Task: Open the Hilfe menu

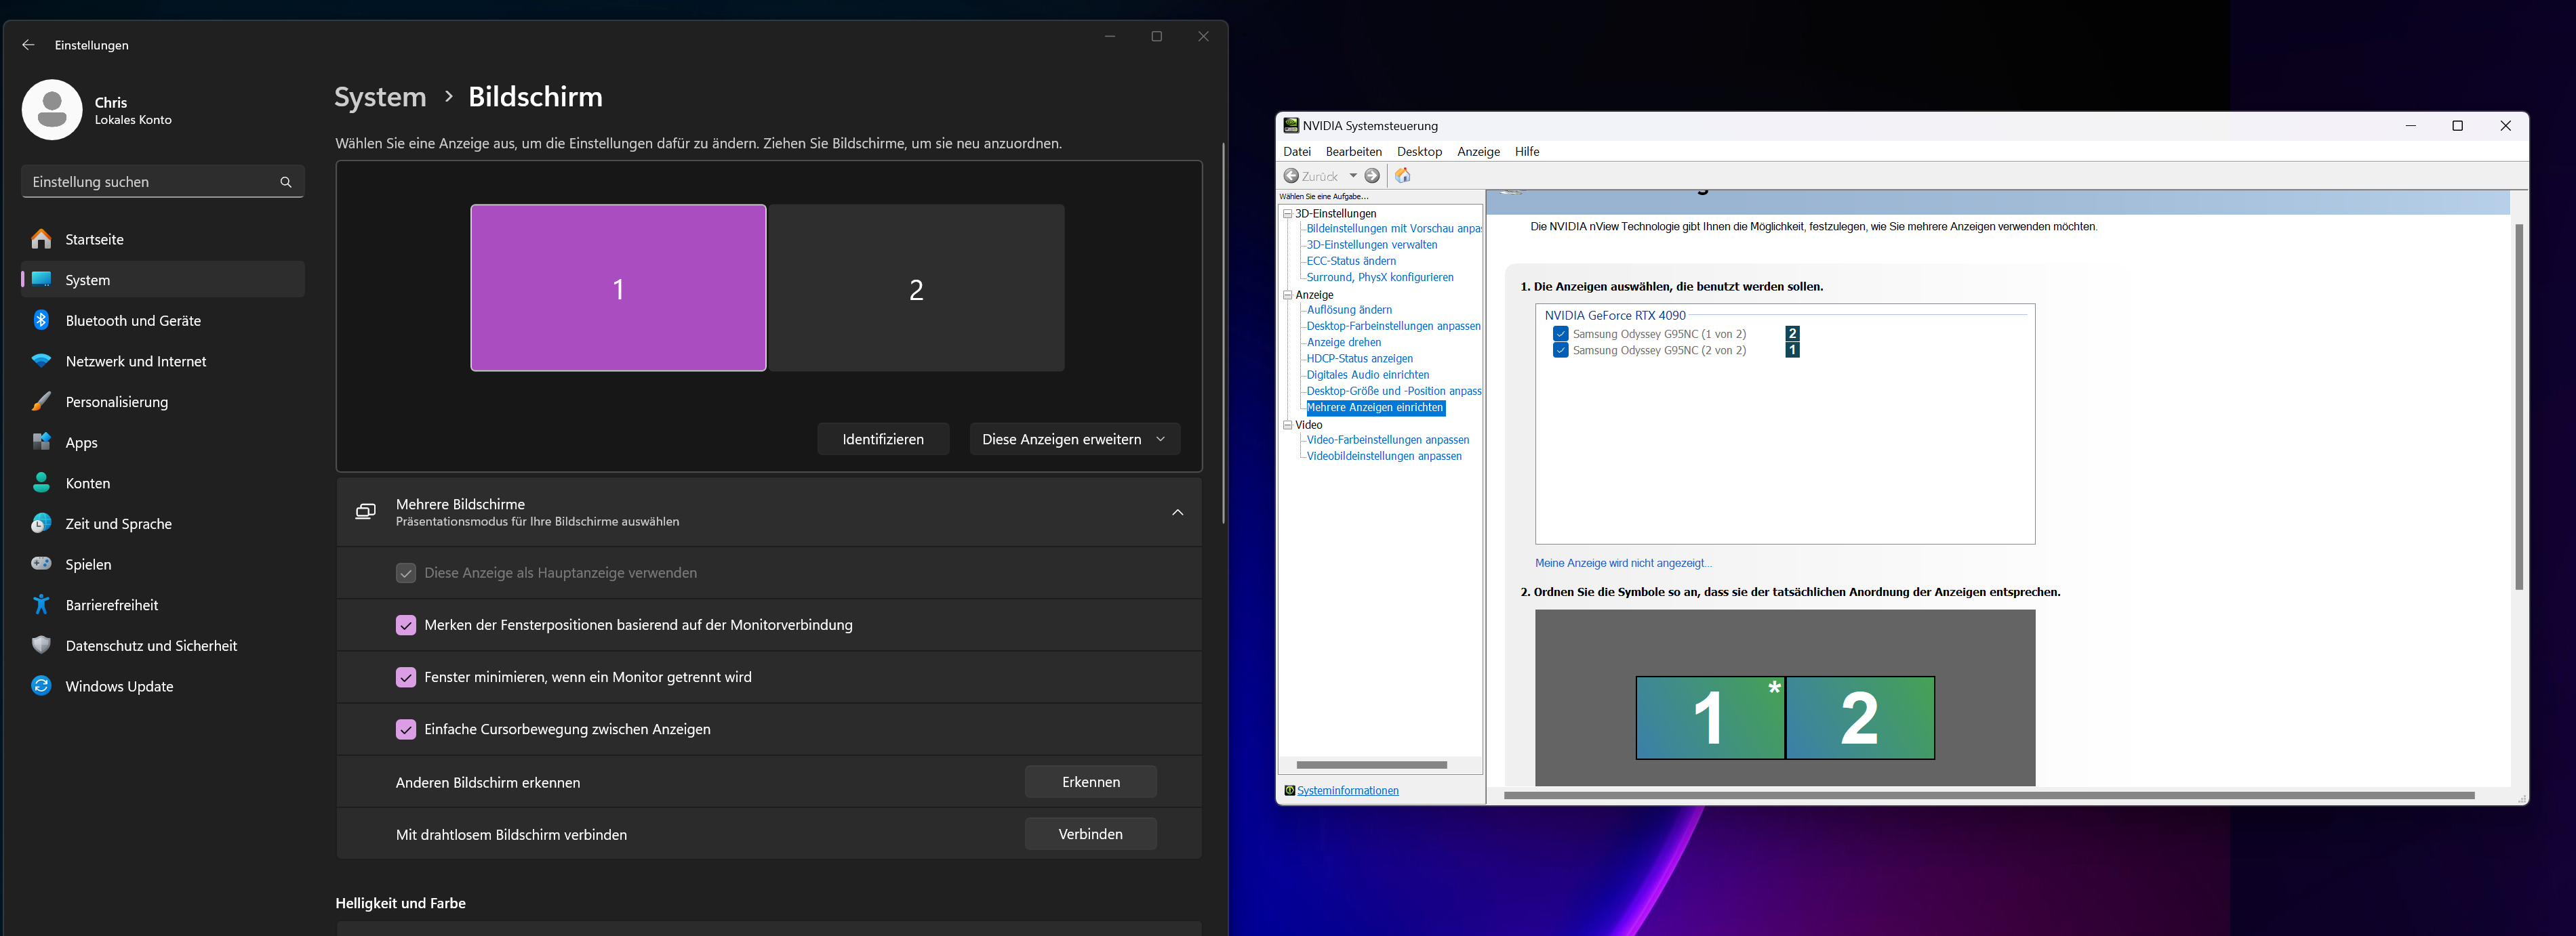Action: click(x=1526, y=152)
